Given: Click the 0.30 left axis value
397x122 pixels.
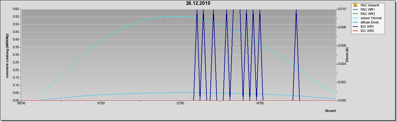Looking at the screenshot, I should pyautogui.click(x=16, y=55).
